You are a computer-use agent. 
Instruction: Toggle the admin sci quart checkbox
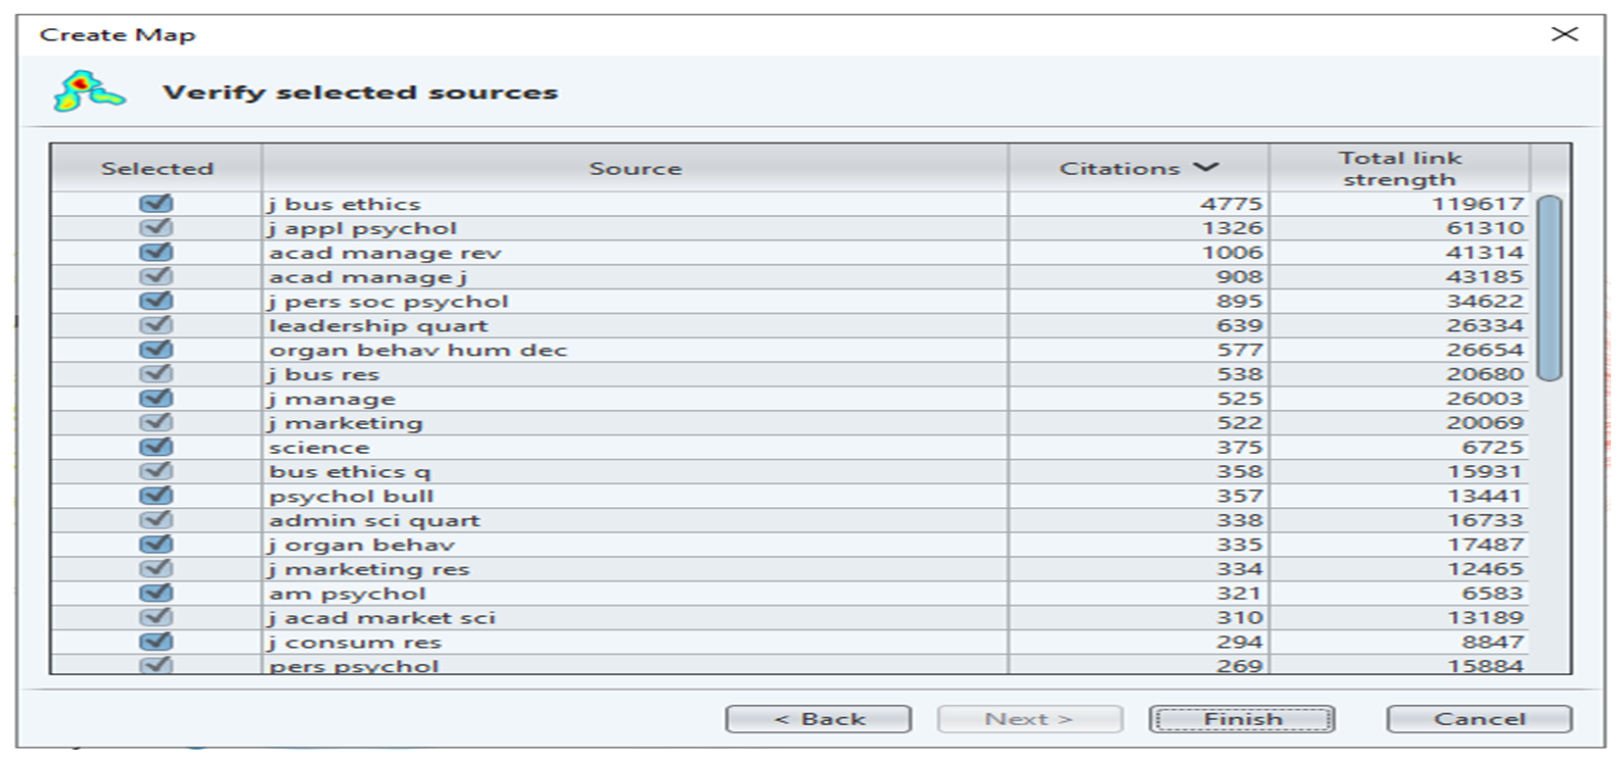(x=156, y=520)
